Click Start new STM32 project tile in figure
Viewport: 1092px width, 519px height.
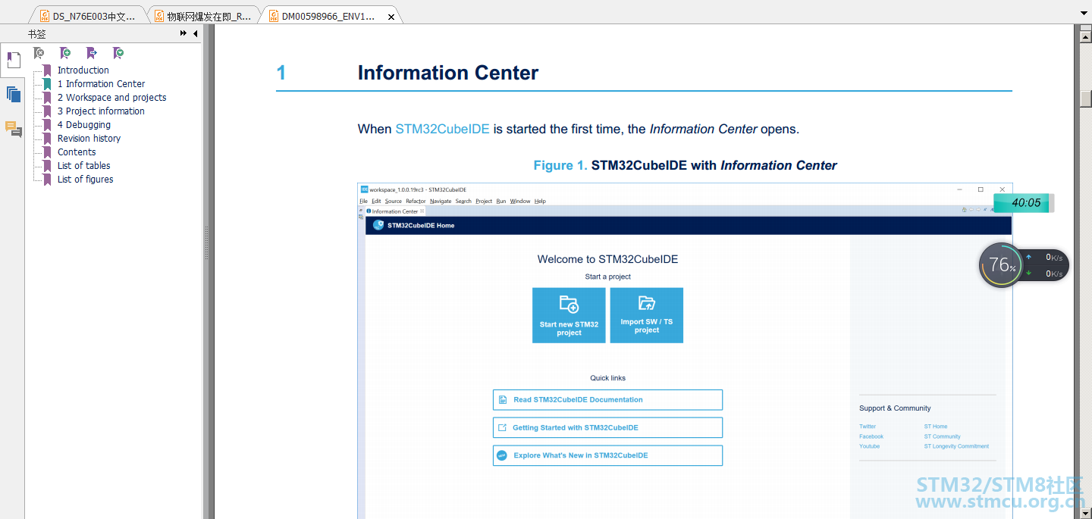pyautogui.click(x=569, y=315)
